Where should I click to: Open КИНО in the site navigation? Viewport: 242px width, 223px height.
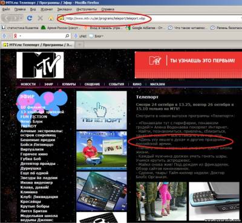tap(137, 84)
